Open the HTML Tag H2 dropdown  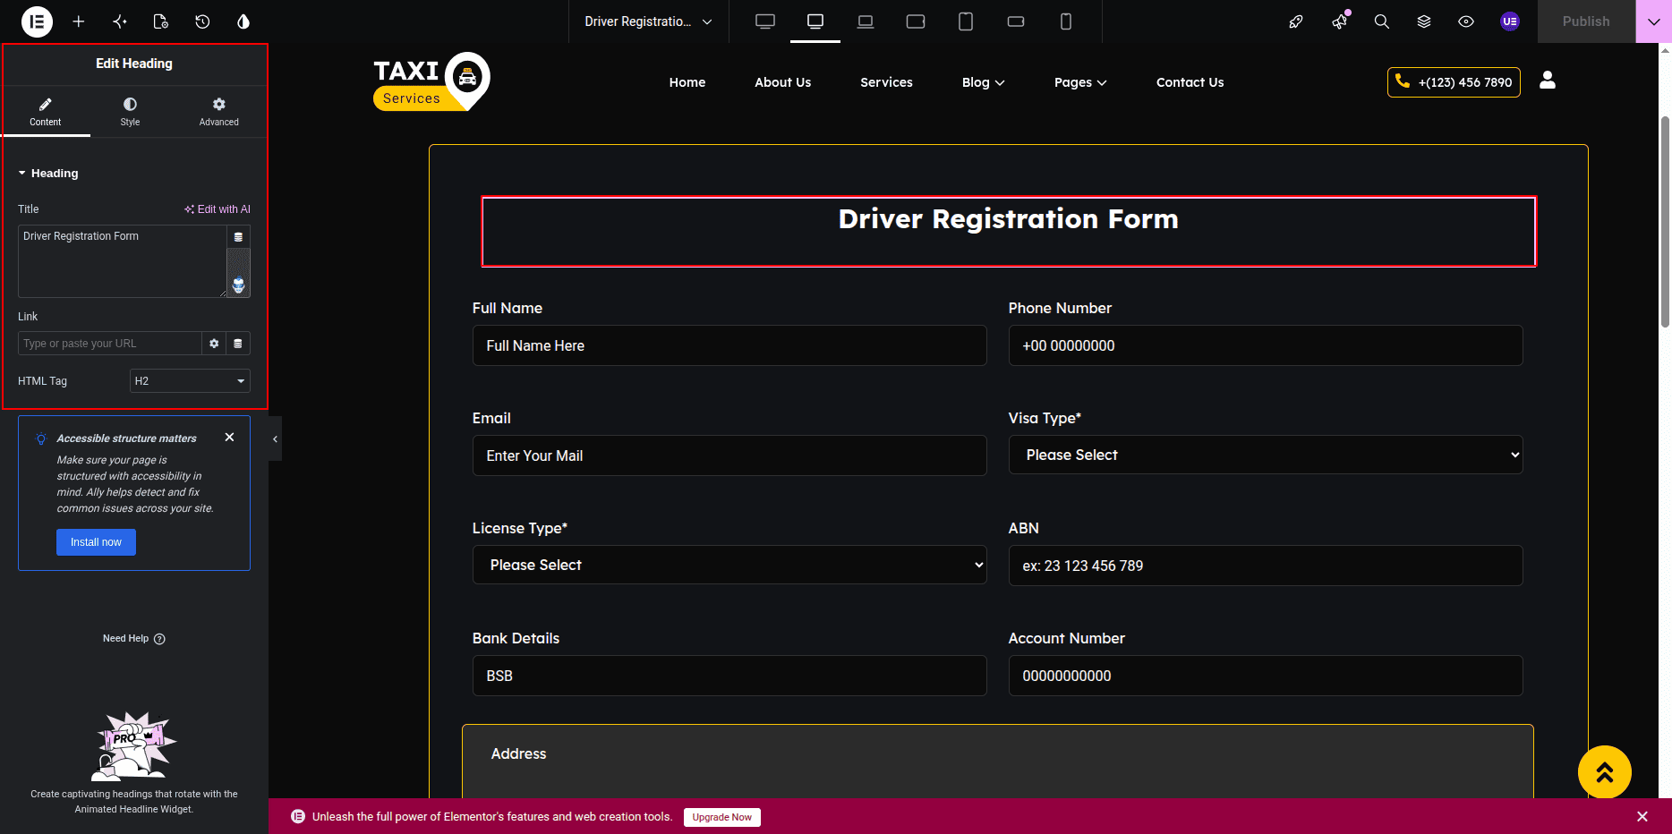tap(190, 381)
